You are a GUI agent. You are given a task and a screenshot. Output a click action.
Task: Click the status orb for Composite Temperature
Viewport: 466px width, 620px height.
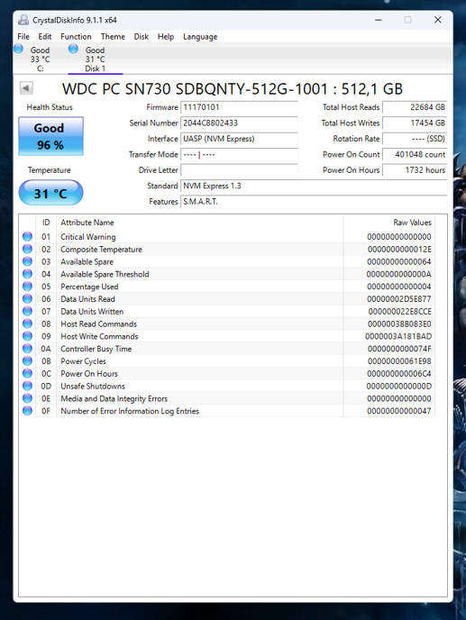27,249
